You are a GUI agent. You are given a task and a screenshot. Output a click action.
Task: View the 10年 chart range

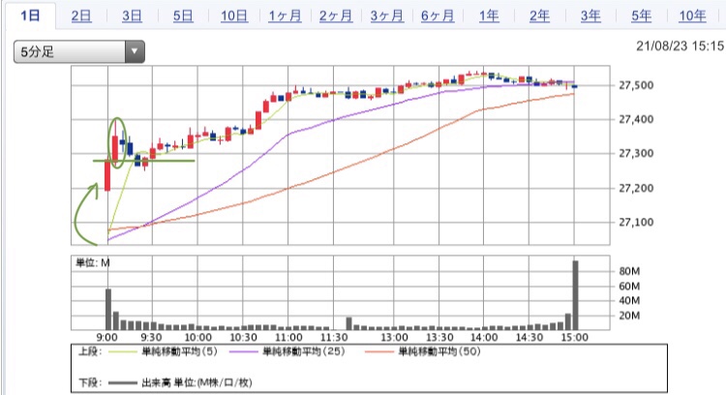pyautogui.click(x=692, y=15)
